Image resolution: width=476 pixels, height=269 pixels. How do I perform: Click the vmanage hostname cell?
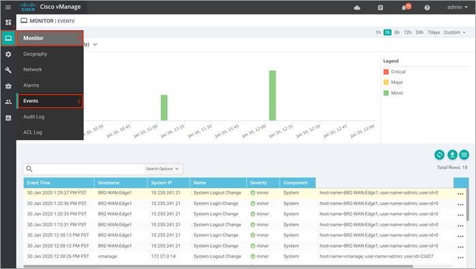[x=108, y=257]
